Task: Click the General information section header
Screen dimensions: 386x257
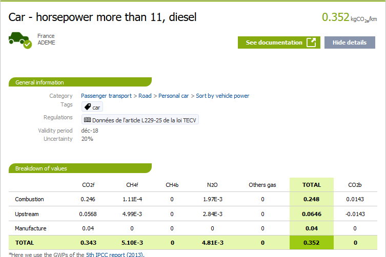Action: [80, 82]
